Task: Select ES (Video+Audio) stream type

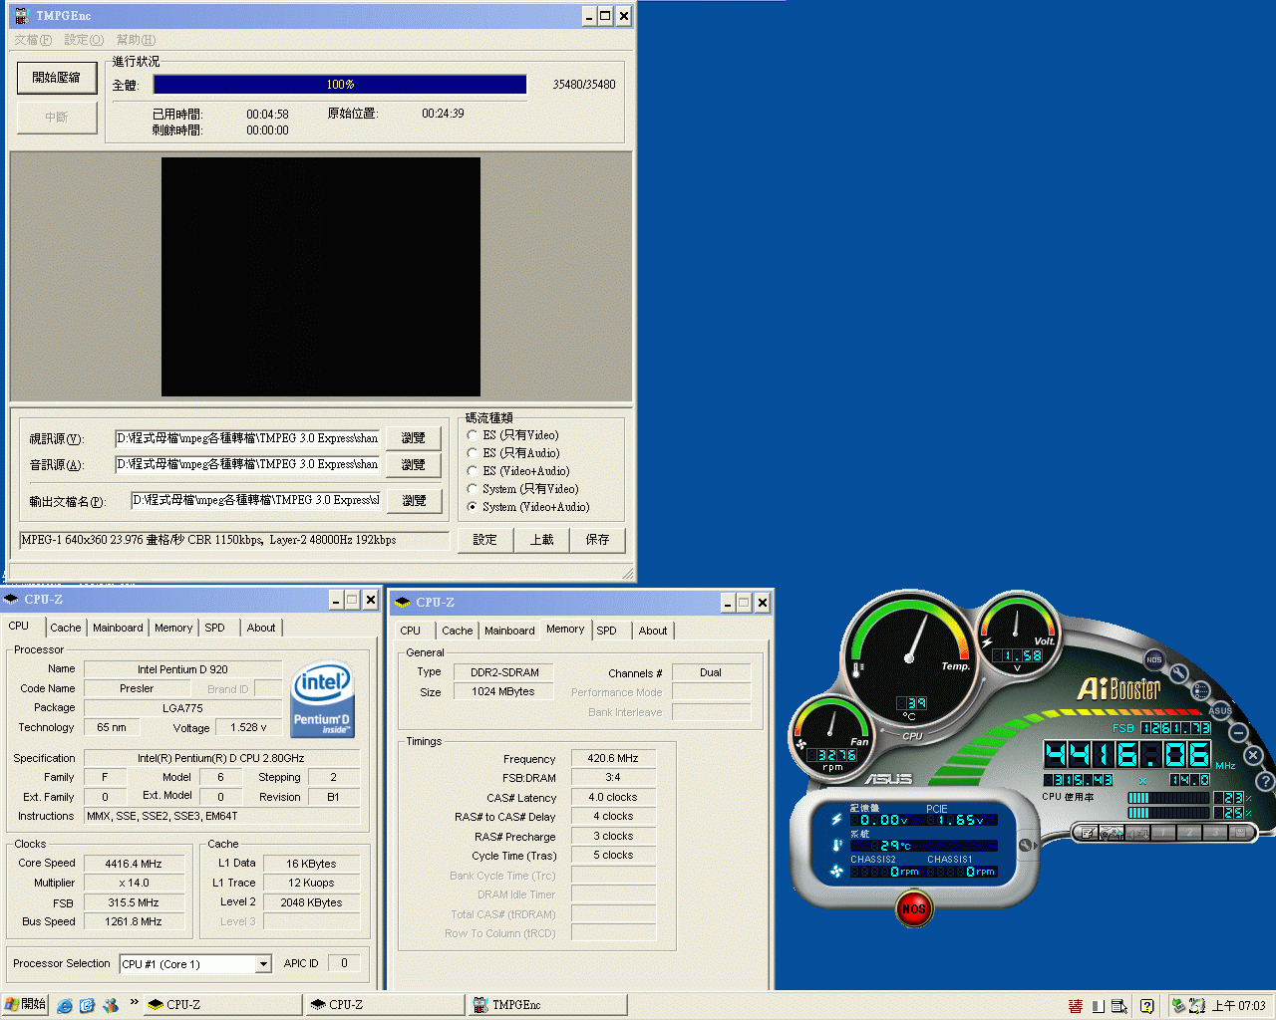Action: (x=517, y=471)
